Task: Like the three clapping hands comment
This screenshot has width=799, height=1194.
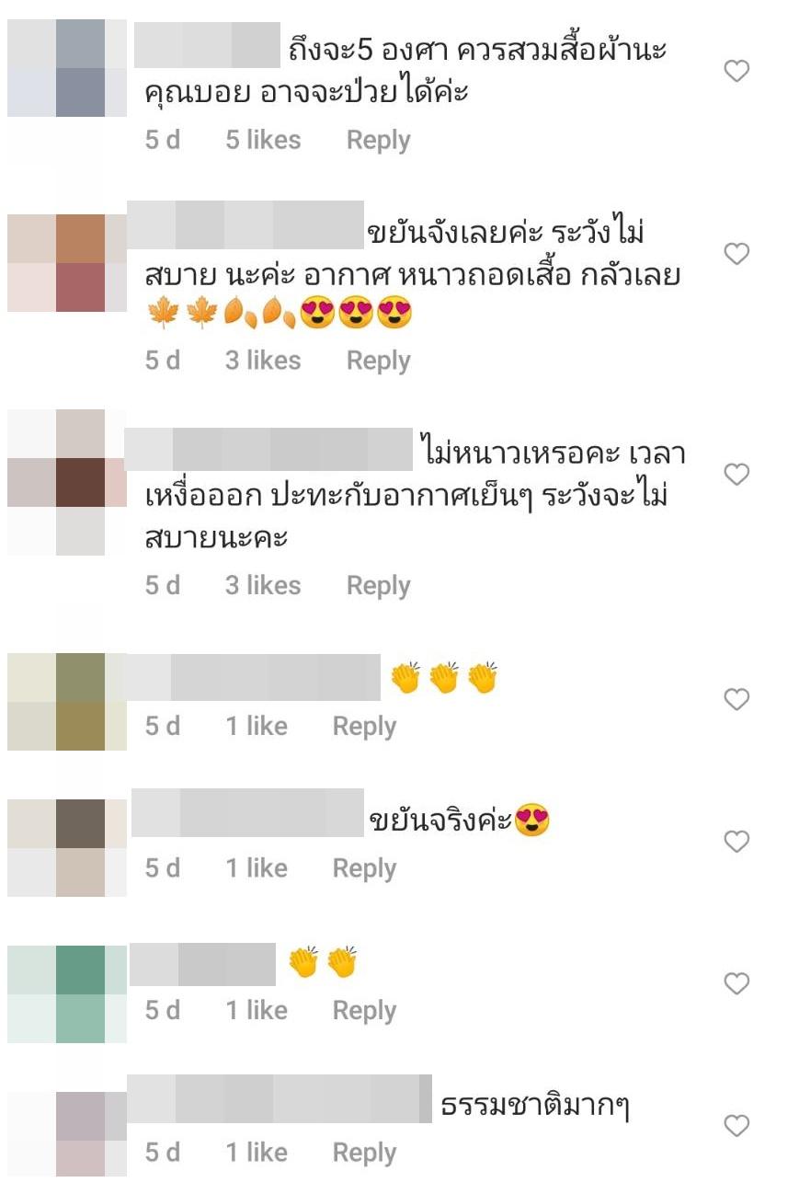Action: (x=737, y=700)
